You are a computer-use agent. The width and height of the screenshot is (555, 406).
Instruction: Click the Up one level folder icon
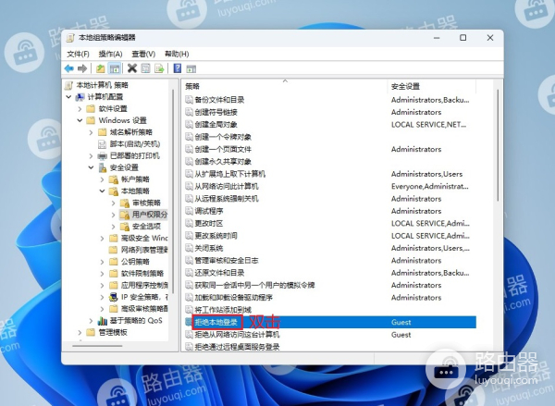tap(101, 68)
